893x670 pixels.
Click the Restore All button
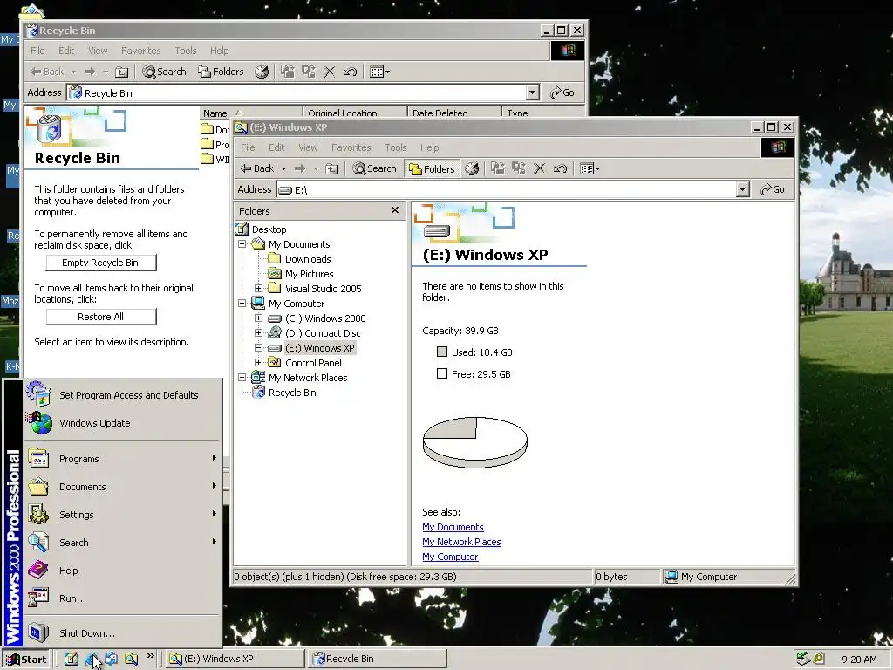coord(101,316)
